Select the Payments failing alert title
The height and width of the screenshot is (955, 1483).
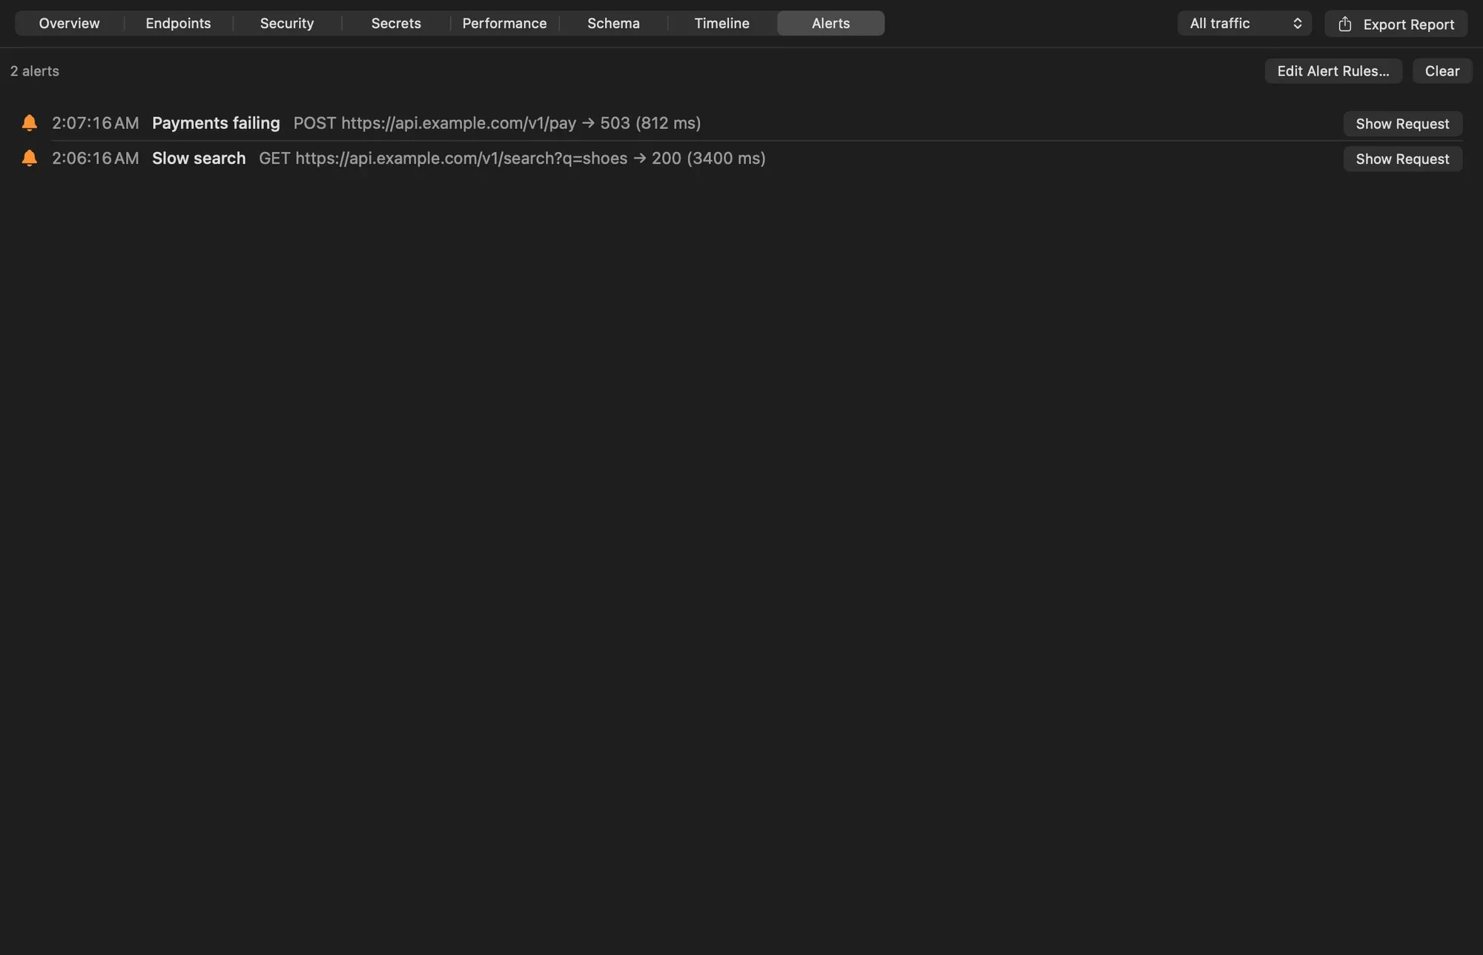tap(216, 123)
